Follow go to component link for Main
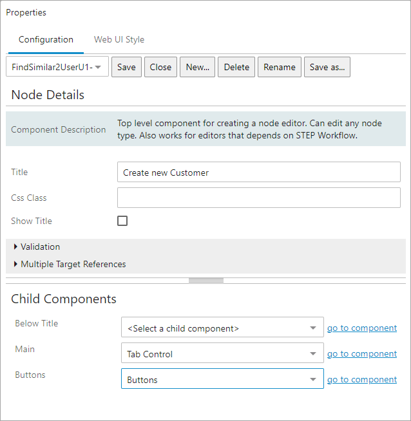The width and height of the screenshot is (411, 421). (x=362, y=354)
